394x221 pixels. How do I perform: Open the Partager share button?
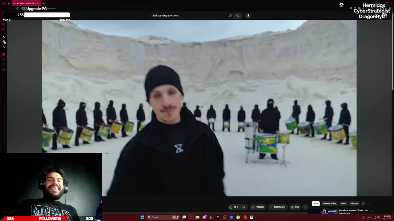click(x=258, y=207)
